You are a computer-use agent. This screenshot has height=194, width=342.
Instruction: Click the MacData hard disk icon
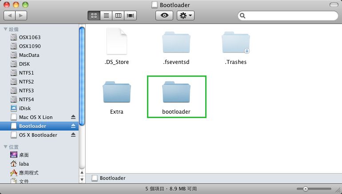click(x=14, y=55)
